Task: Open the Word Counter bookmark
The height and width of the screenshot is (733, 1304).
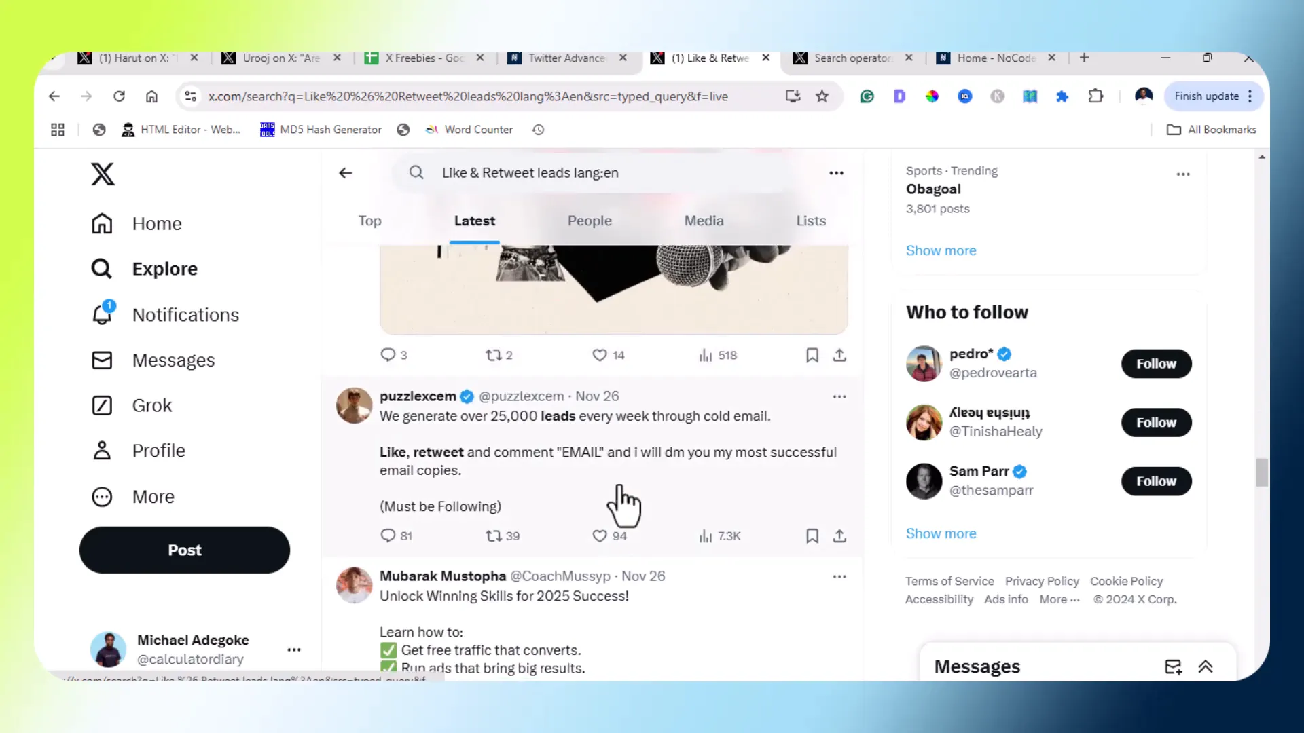Action: pyautogui.click(x=469, y=130)
